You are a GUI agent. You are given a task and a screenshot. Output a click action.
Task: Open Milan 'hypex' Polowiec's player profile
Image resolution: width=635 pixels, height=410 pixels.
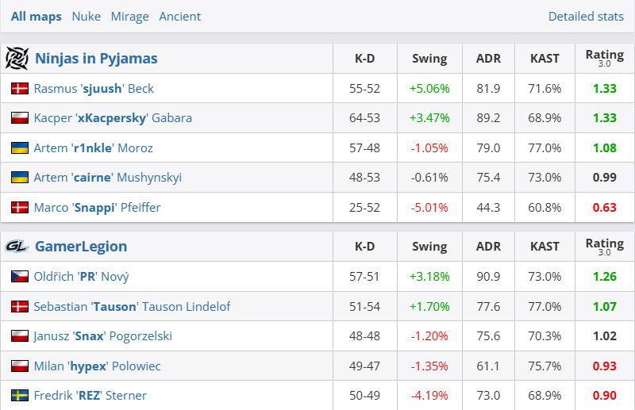[x=96, y=366]
